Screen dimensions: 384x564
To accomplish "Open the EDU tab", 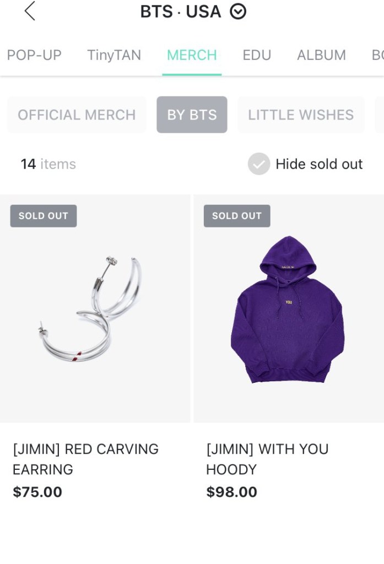I will tap(257, 55).
